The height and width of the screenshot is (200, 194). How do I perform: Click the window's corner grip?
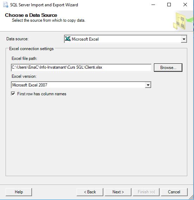(191, 197)
